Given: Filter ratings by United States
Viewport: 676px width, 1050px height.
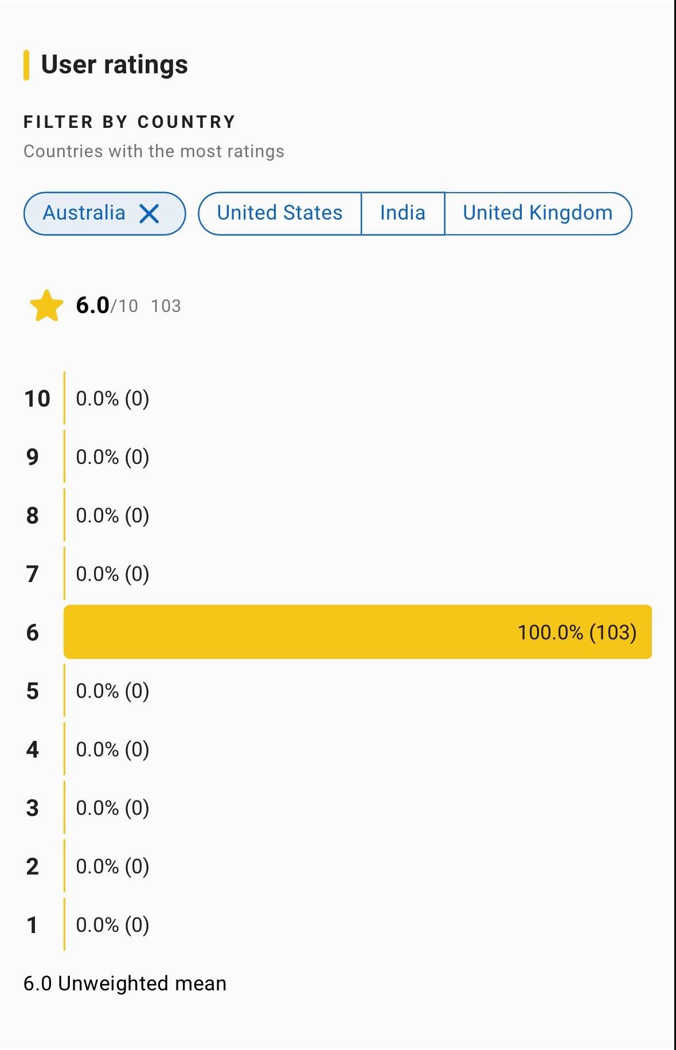Looking at the screenshot, I should tap(280, 213).
